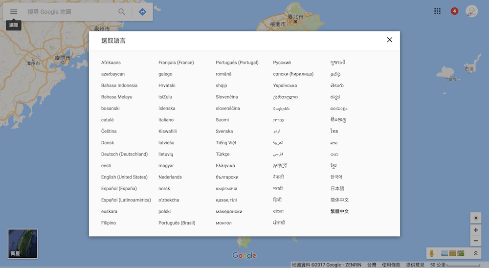Select हिन्दी language
This screenshot has width=489, height=268.
point(277,200)
